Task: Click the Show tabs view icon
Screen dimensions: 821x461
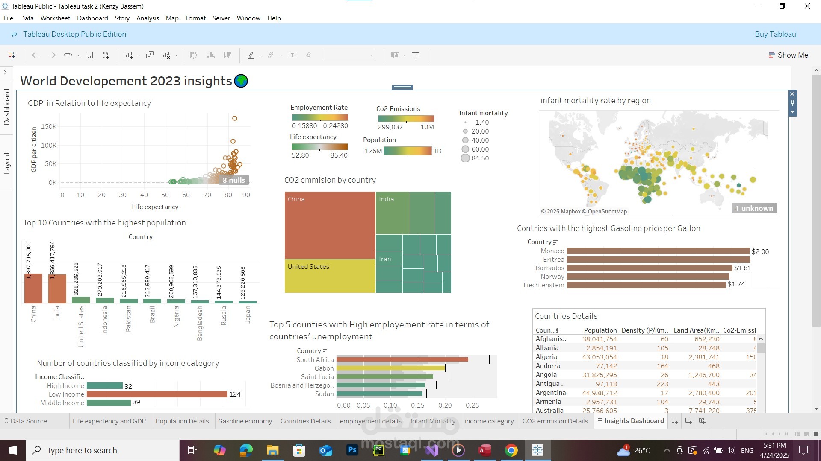Action: [x=816, y=434]
